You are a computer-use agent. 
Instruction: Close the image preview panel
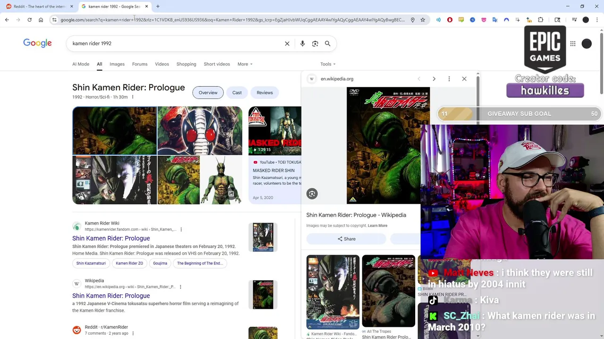coord(464,79)
